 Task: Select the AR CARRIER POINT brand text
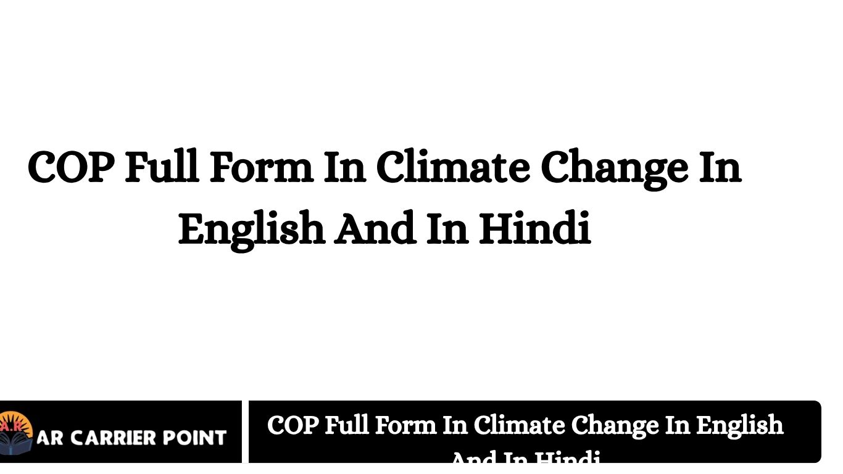[132, 438]
